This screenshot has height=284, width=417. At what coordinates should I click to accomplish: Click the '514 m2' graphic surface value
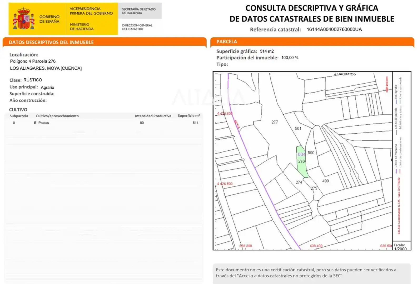[x=267, y=51]
